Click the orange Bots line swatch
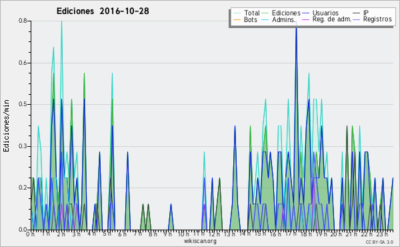The height and width of the screenshot is (247, 400). click(237, 19)
